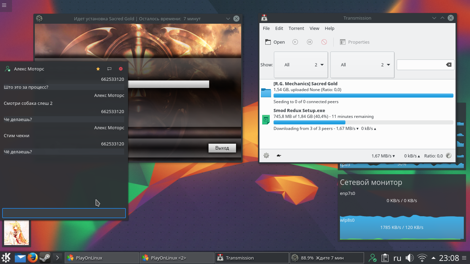Click the Выход button in installer
The height and width of the screenshot is (264, 470).
click(x=222, y=148)
